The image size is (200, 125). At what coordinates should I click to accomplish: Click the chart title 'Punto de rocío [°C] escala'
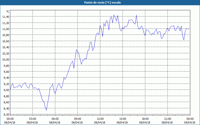102,2
